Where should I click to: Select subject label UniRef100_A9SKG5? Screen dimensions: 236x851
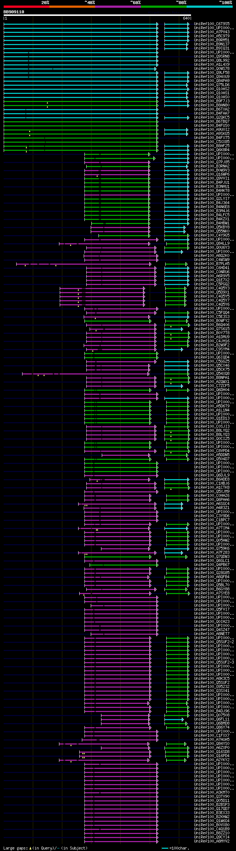pos(212,133)
